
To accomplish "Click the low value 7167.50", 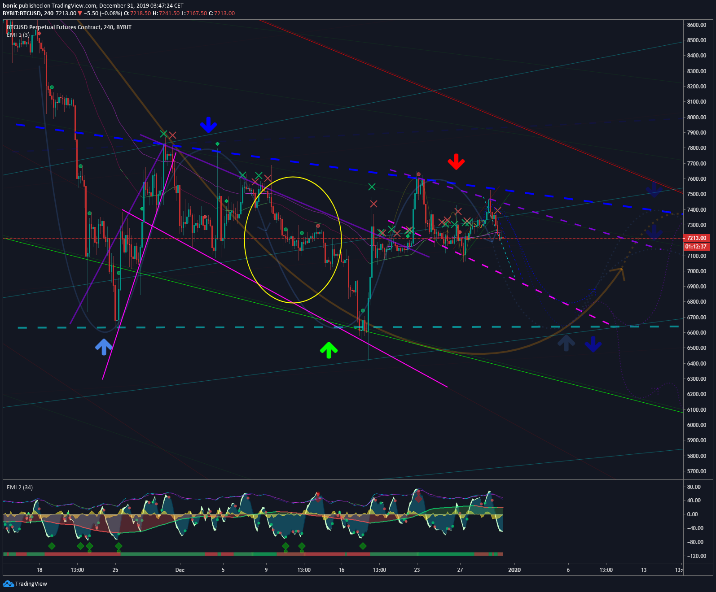I will [197, 13].
